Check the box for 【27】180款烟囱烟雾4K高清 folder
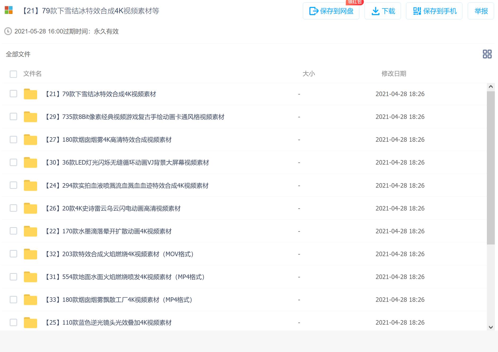 tap(13, 139)
